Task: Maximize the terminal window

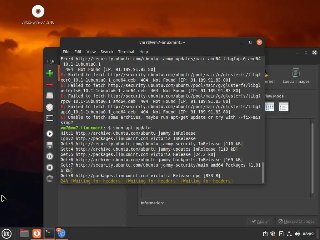Action: click(251, 42)
